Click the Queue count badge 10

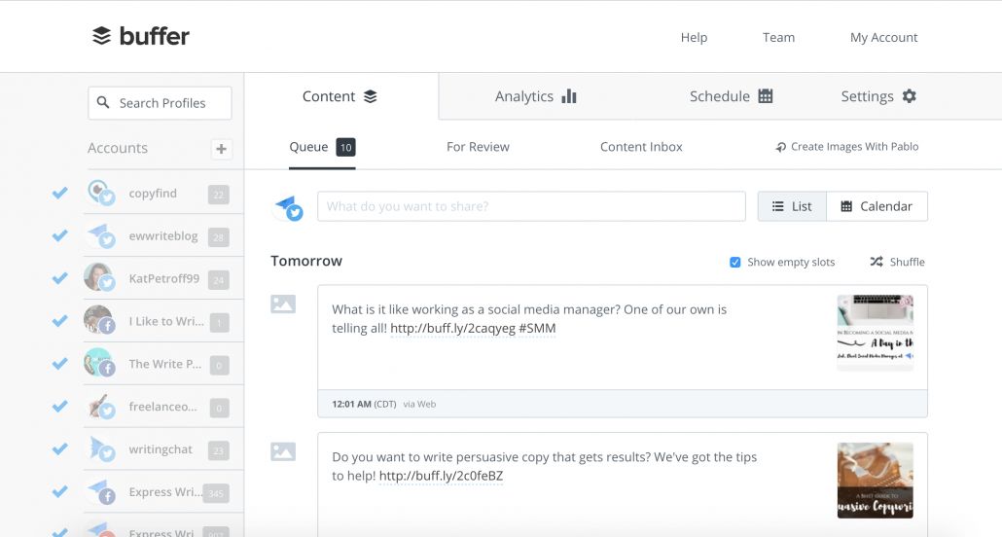(x=345, y=148)
